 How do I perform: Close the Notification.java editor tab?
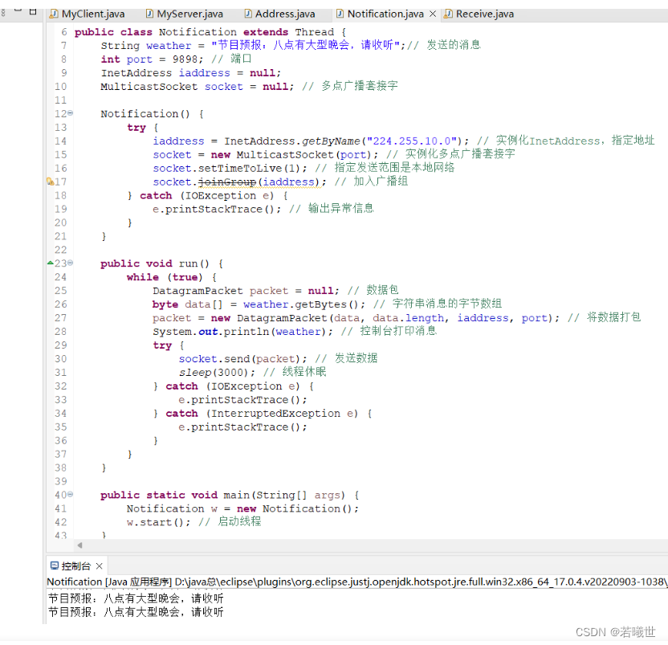point(433,14)
